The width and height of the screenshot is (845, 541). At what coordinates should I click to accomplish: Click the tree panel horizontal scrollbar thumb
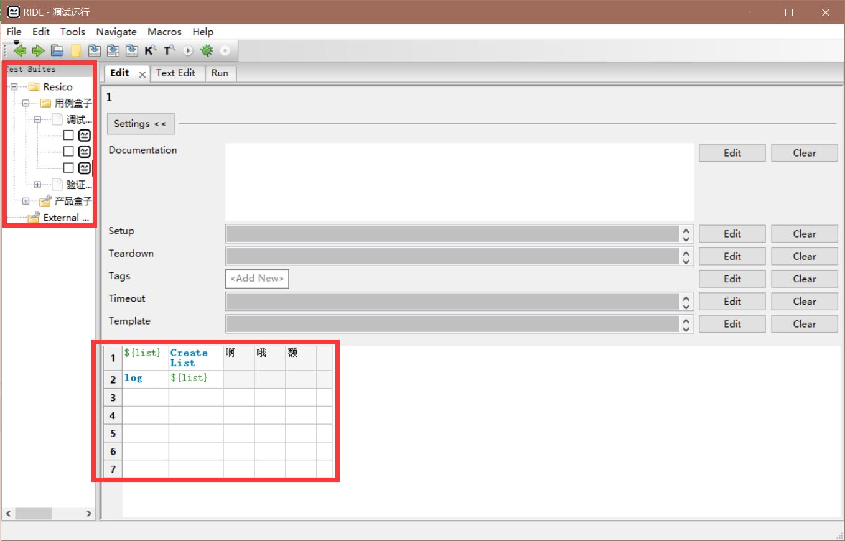coord(34,514)
